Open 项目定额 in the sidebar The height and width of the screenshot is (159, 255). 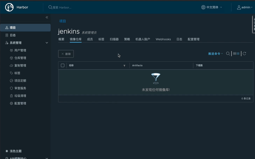point(20,81)
